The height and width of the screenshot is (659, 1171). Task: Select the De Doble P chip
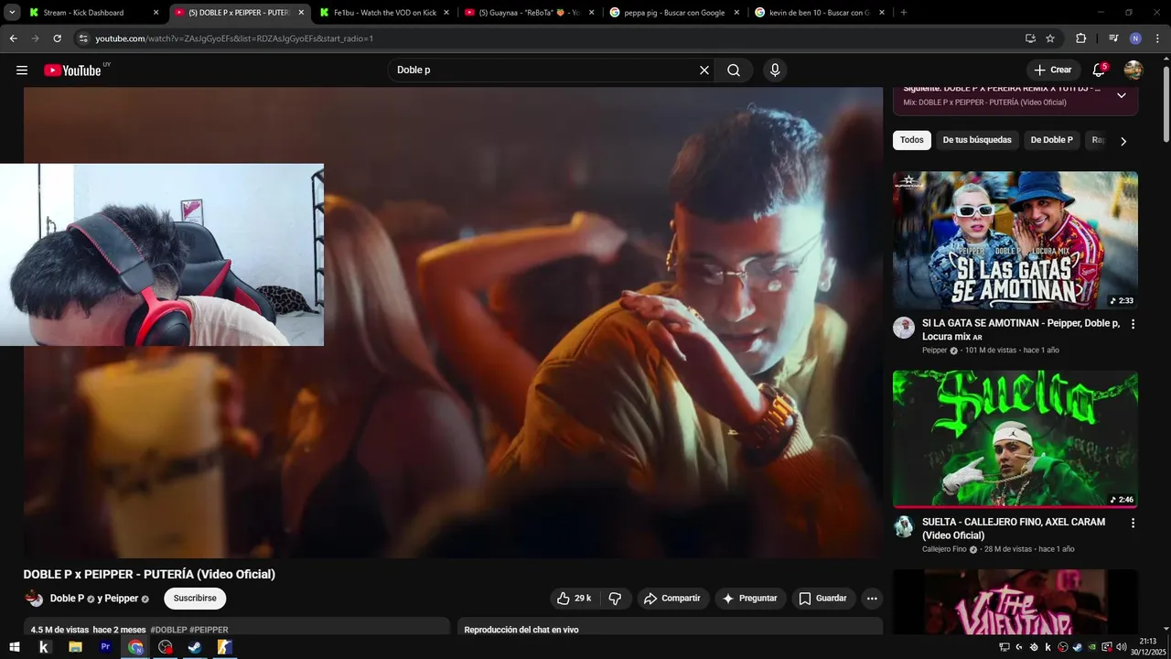pyautogui.click(x=1052, y=140)
